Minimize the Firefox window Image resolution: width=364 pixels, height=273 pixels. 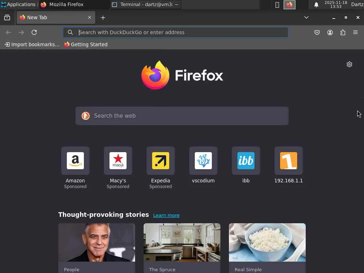(333, 18)
